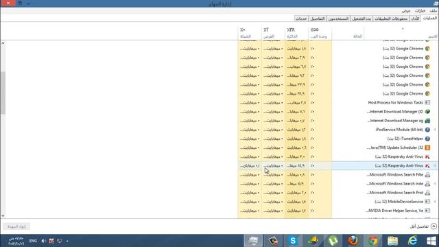Expand the iPodService Module (64-bit) row
439x247 pixels.
(435, 130)
